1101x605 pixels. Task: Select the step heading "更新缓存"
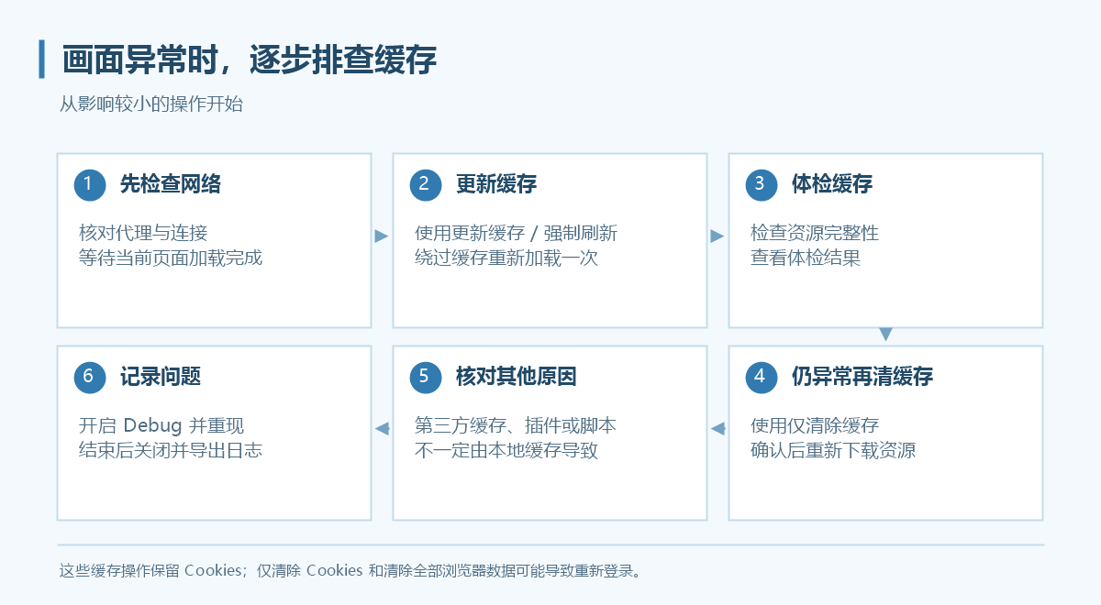tap(496, 184)
